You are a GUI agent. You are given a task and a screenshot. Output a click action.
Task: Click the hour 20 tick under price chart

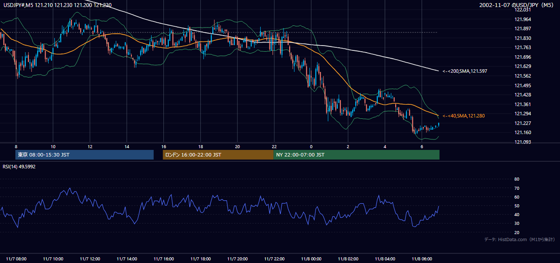click(237, 146)
